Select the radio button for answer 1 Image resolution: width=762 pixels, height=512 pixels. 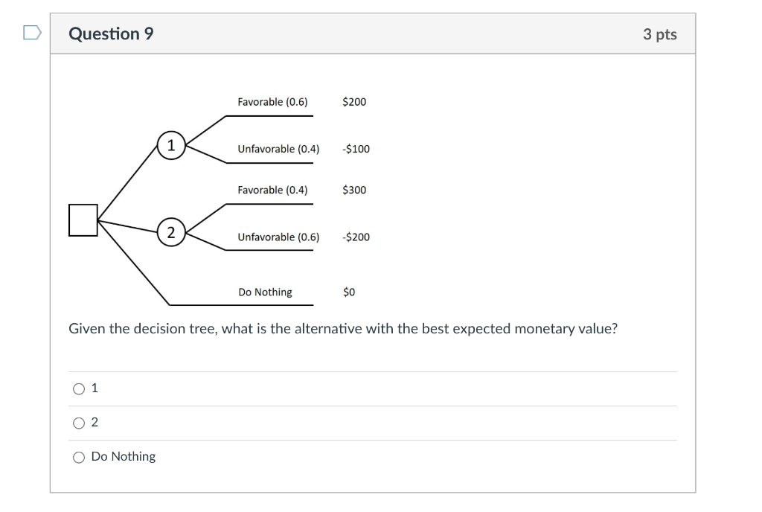pos(79,388)
